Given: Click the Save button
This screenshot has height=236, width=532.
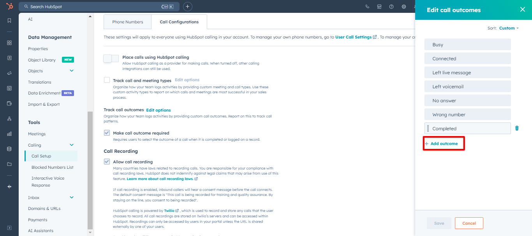Looking at the screenshot, I should click(x=439, y=223).
